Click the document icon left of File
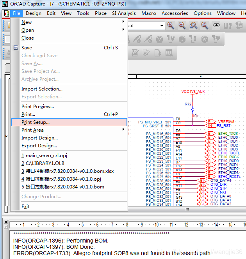Screen dimensions: 246x259 [7, 13]
